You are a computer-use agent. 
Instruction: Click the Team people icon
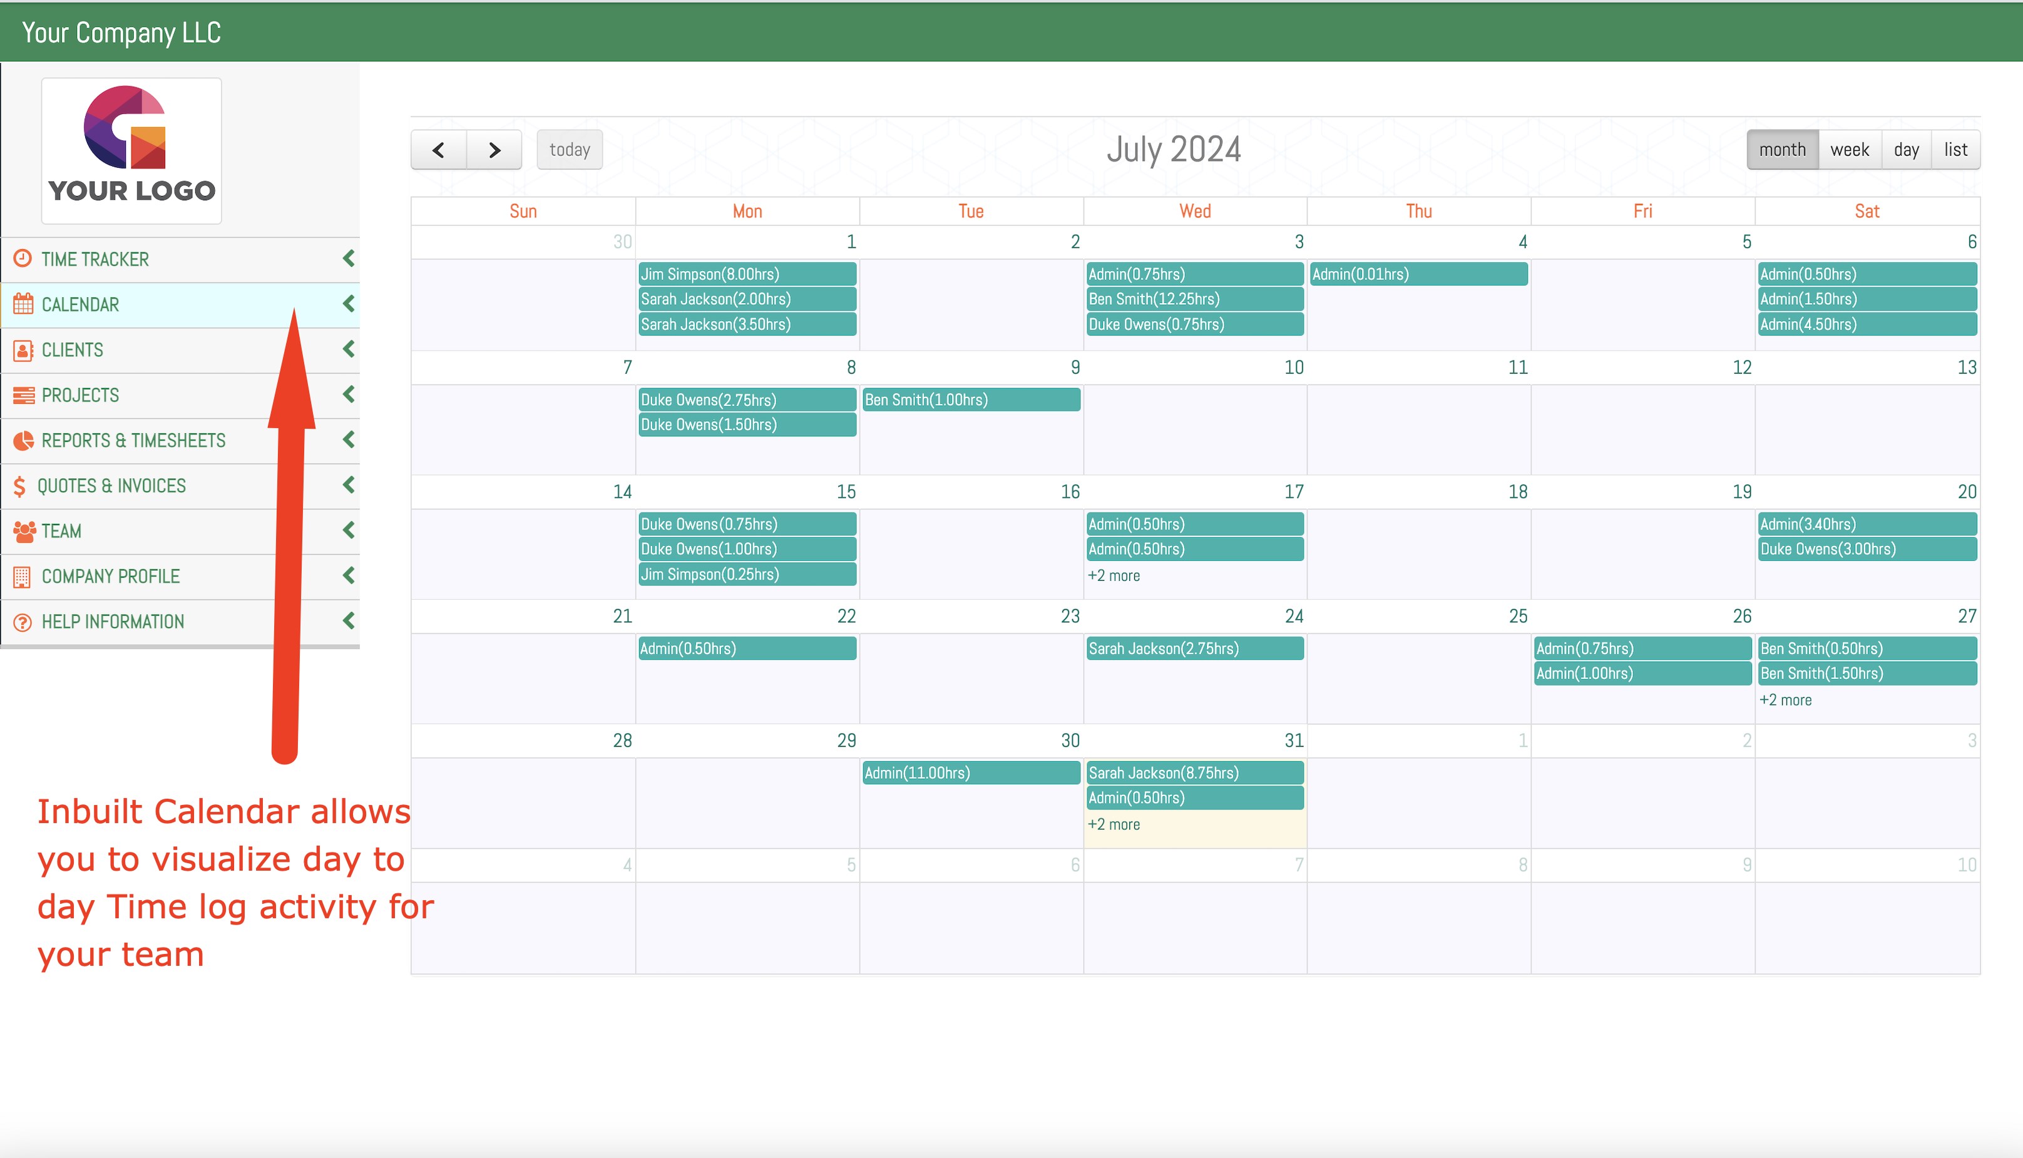[x=24, y=531]
